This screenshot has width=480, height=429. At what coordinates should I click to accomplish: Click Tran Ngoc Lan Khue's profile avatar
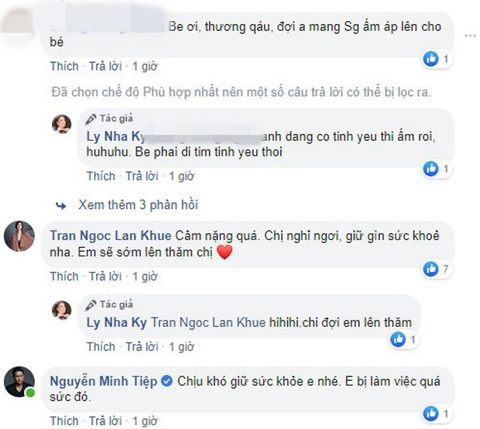tap(19, 236)
